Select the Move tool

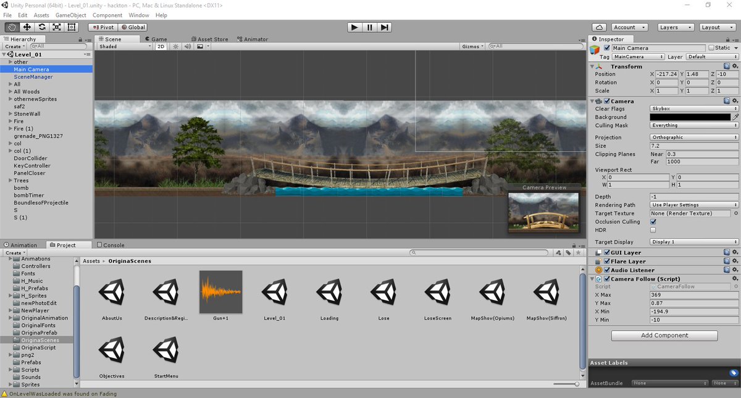[x=27, y=27]
